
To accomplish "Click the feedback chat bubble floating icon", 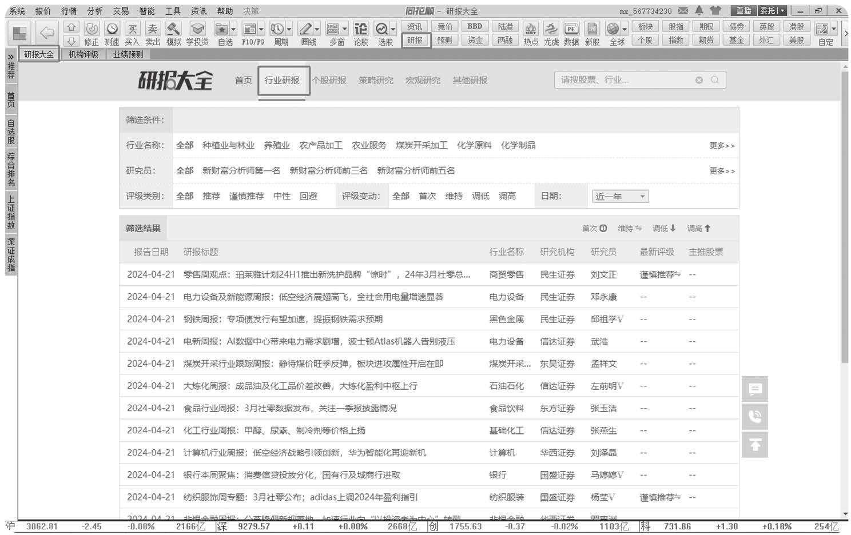I will tap(755, 389).
